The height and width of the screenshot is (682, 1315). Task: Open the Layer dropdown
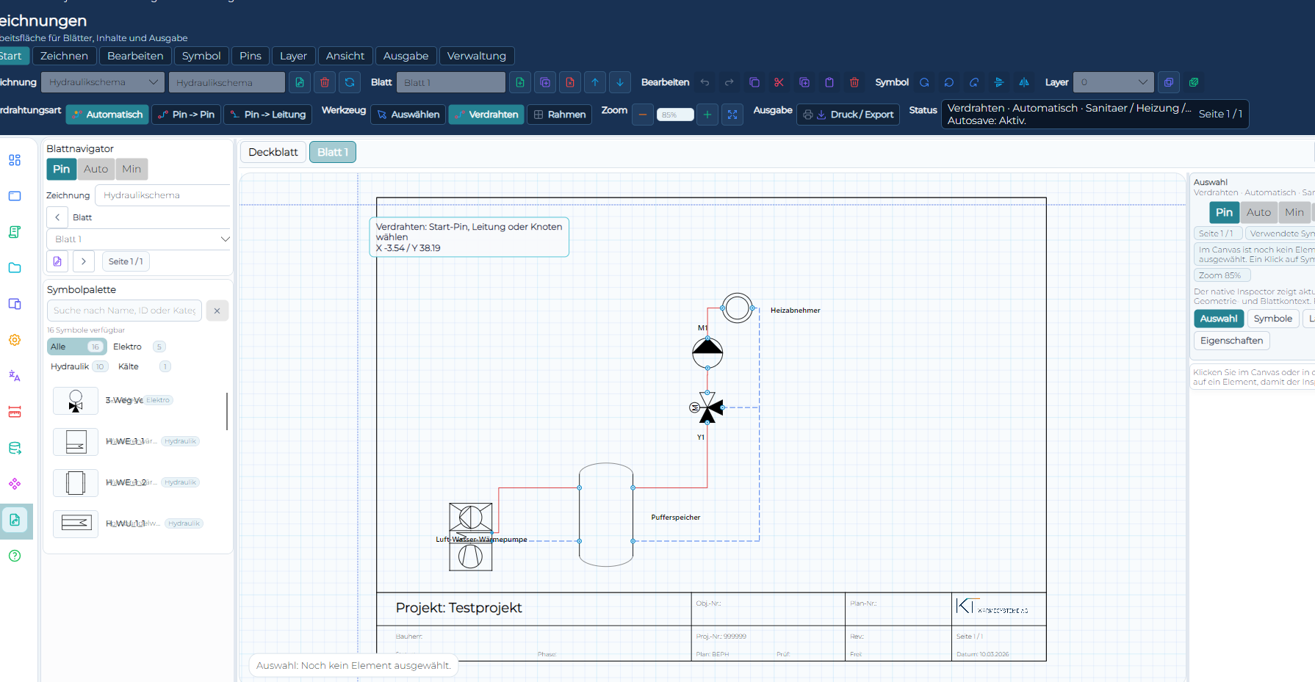[x=1113, y=82]
